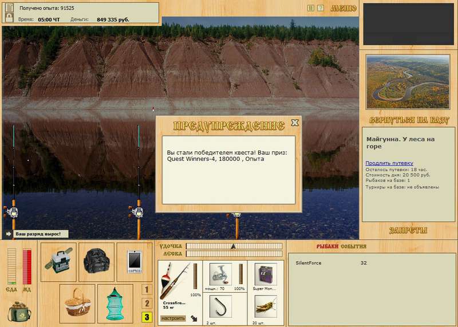
Task: Close the ПРЕДУПРЕЖДЕНИЕ dialog
Action: tap(295, 123)
